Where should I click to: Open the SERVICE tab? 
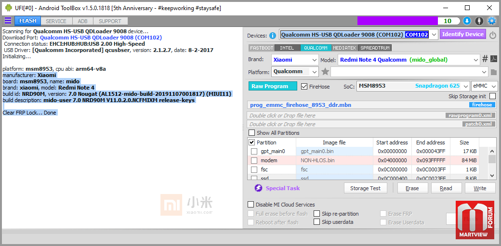point(56,21)
